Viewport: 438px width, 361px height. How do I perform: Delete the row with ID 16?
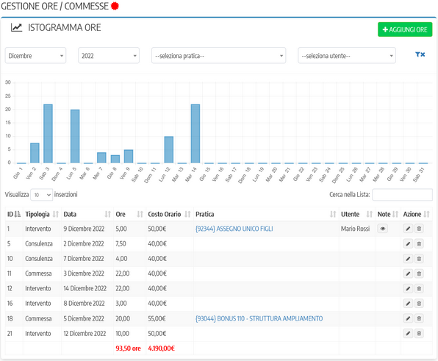419,303
